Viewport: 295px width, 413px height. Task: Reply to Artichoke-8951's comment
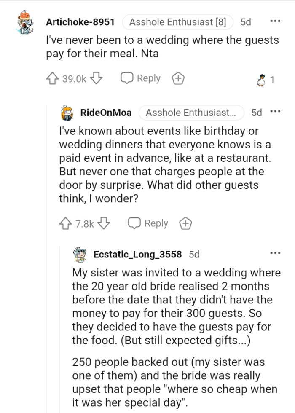point(141,78)
